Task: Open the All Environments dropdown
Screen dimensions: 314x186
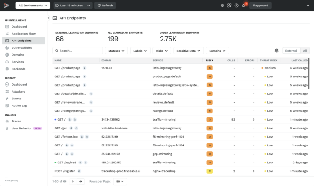Action: point(33,6)
